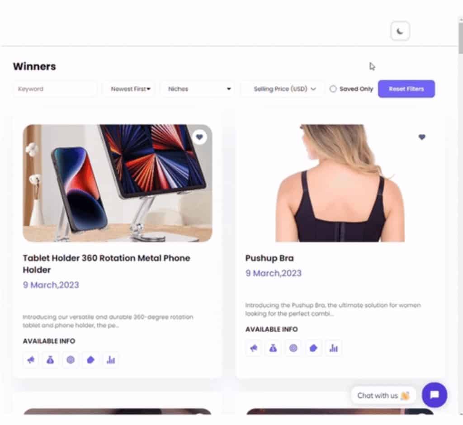
Task: Open Tablet Holder 360 Rotation product title
Action: pyautogui.click(x=106, y=264)
